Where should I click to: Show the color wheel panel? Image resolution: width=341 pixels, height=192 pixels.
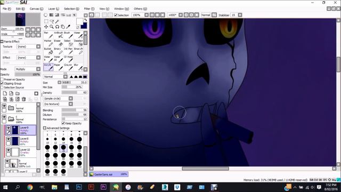point(45,15)
